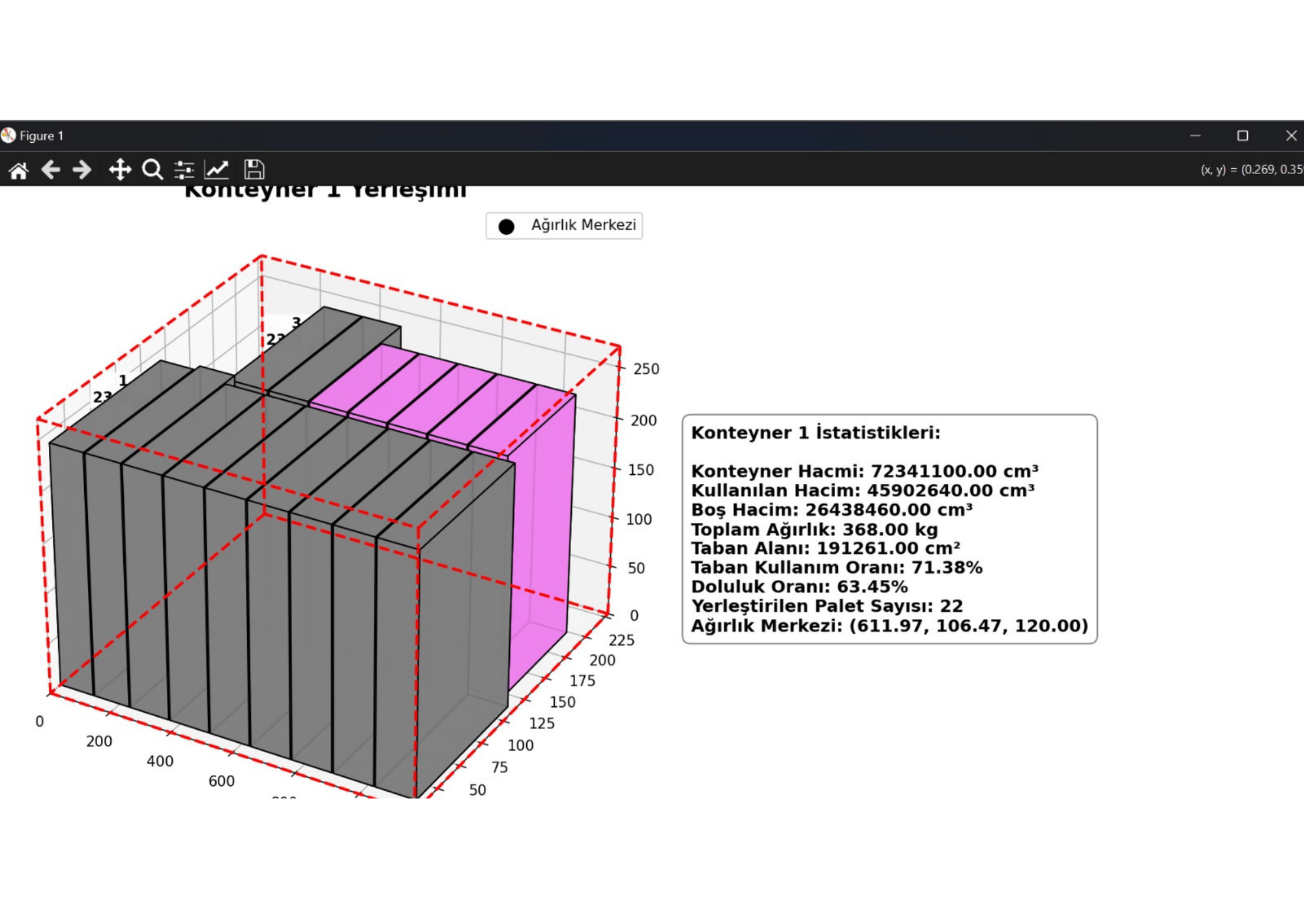
Task: Click the y-axis tick label 225
Action: (621, 640)
